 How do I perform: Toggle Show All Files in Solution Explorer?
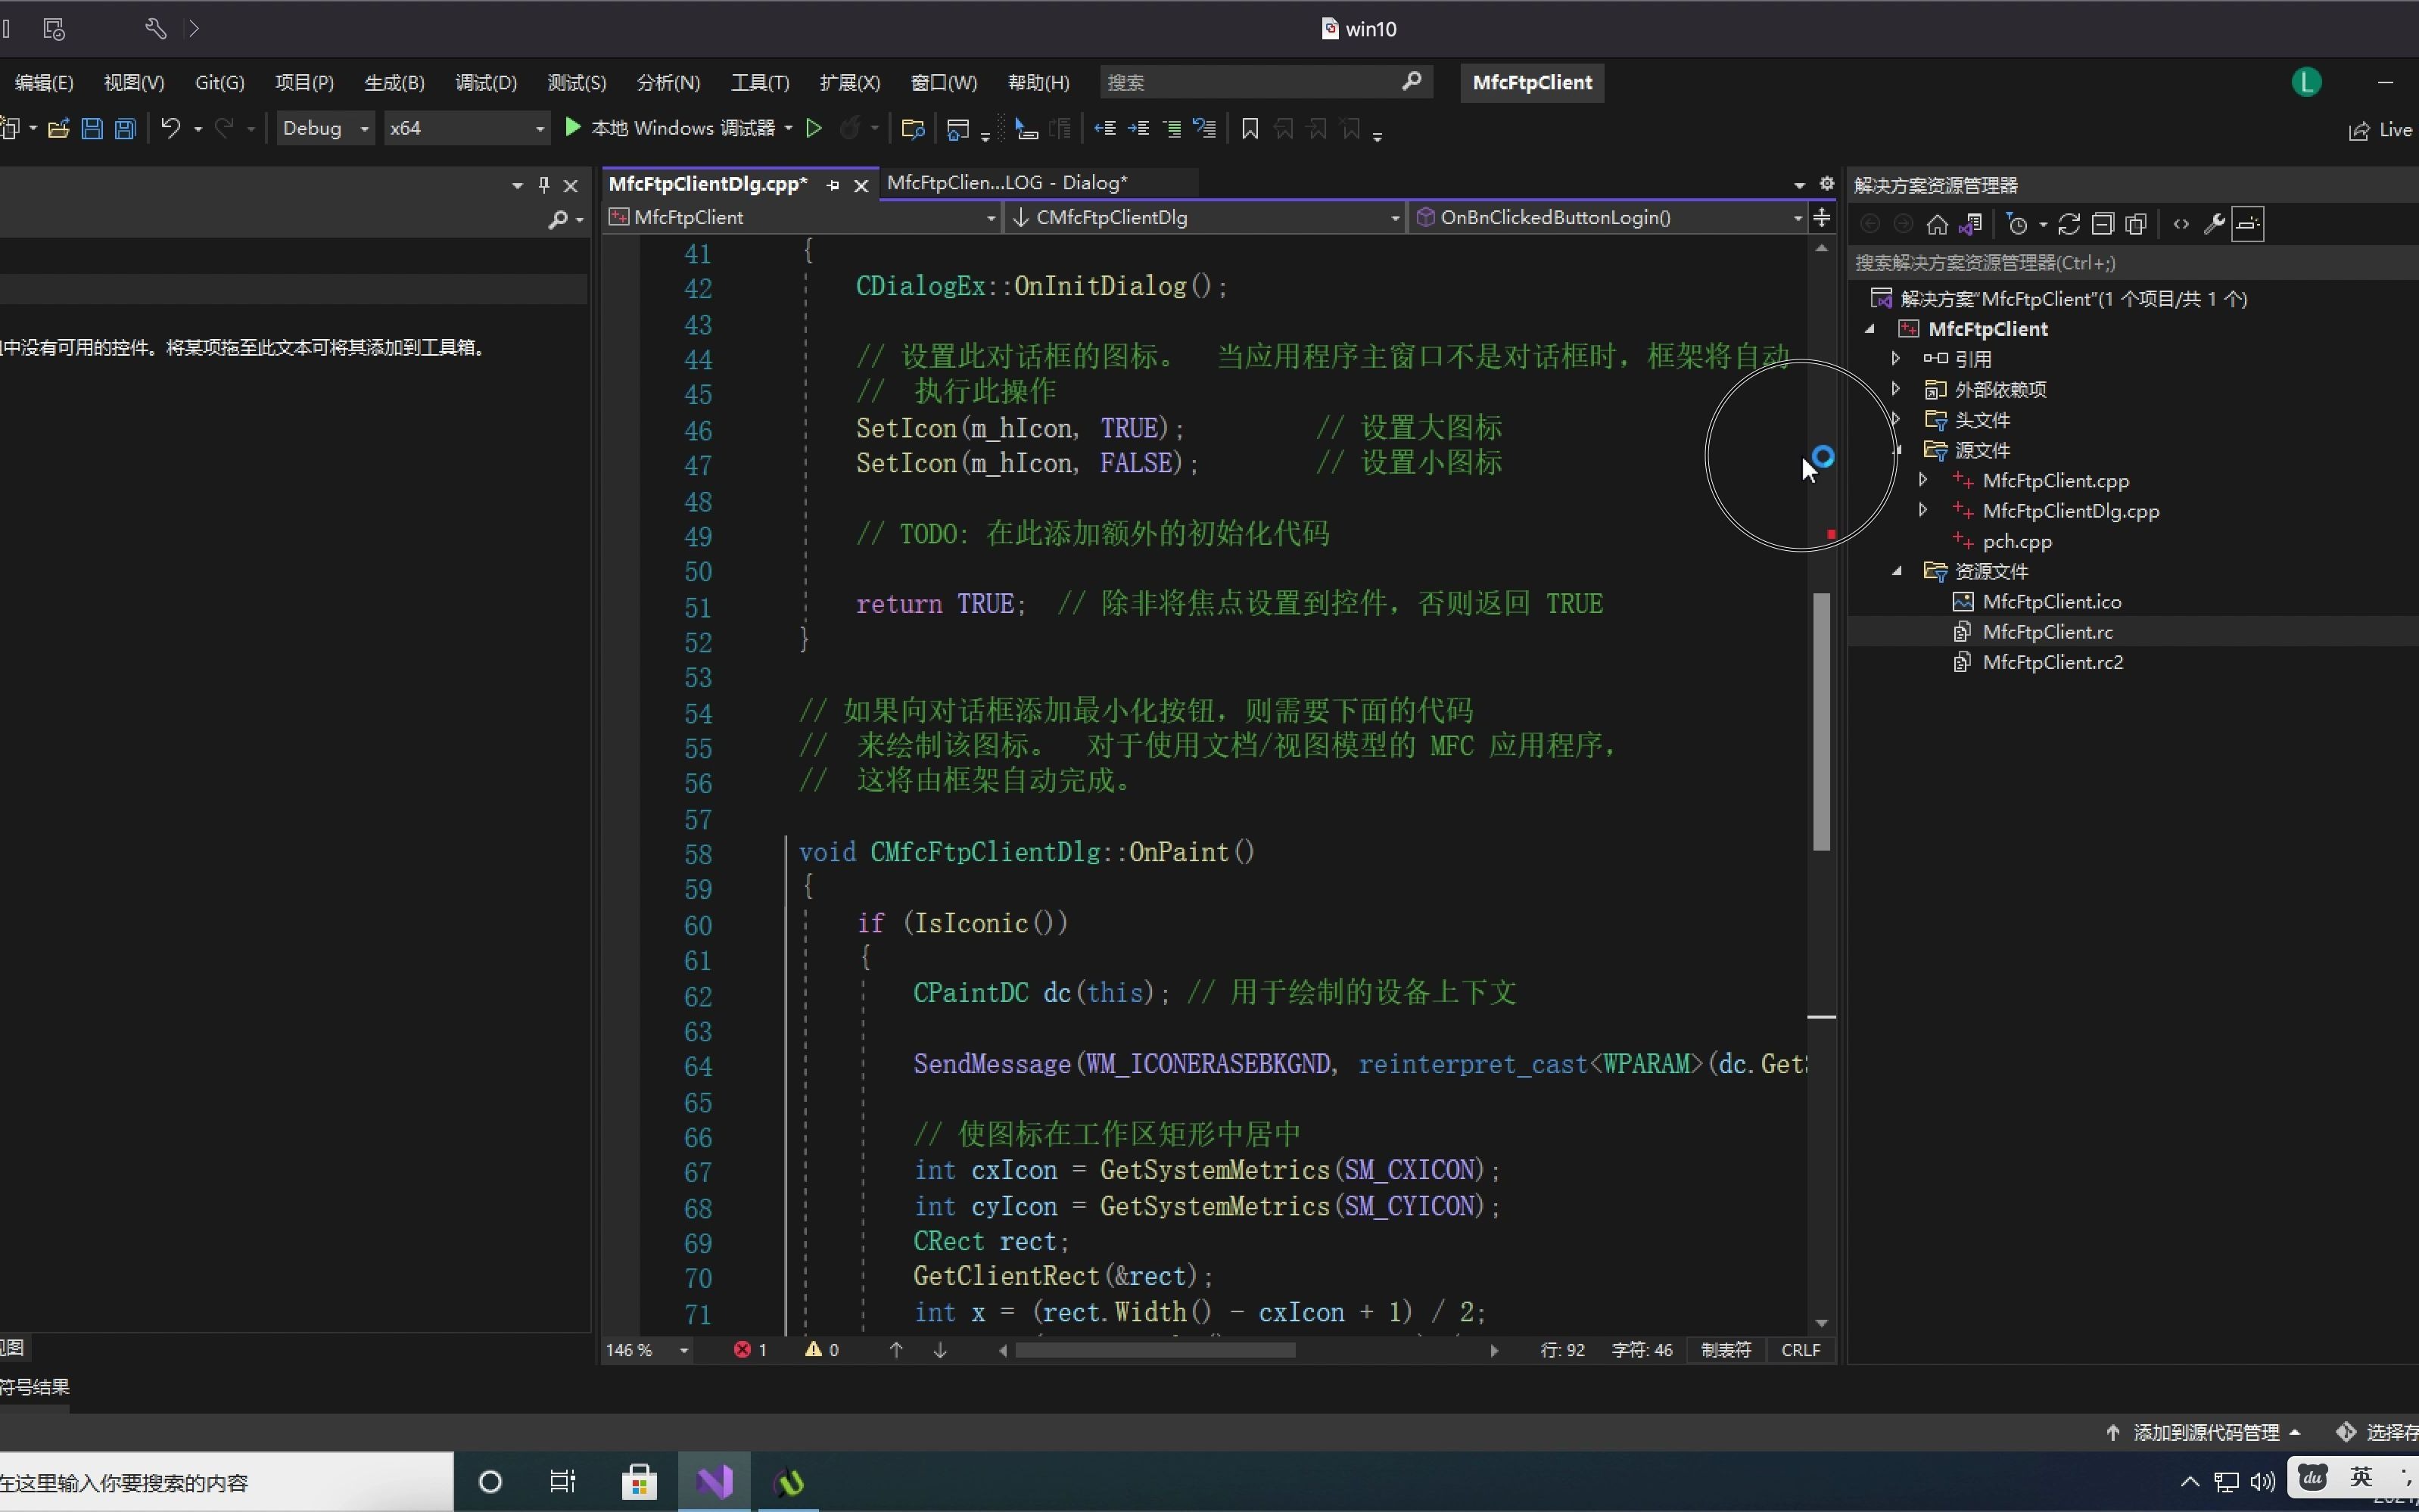2136,224
